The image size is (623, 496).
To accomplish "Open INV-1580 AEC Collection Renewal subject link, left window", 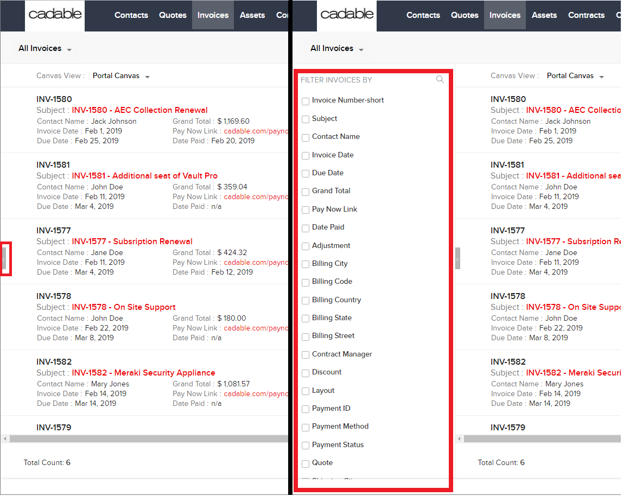I will [x=139, y=110].
